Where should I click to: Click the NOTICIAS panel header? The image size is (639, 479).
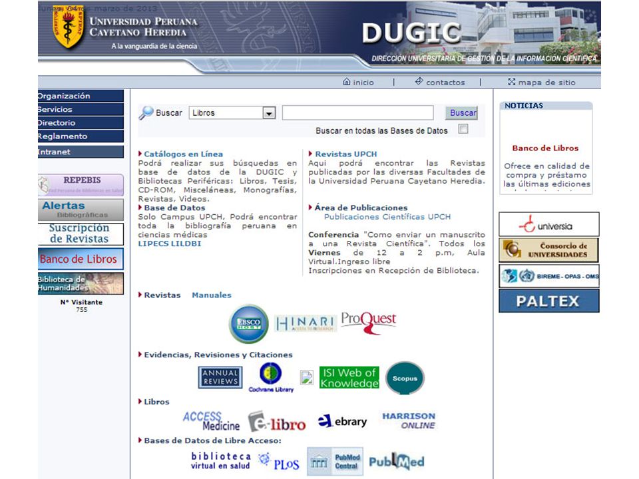(x=546, y=106)
